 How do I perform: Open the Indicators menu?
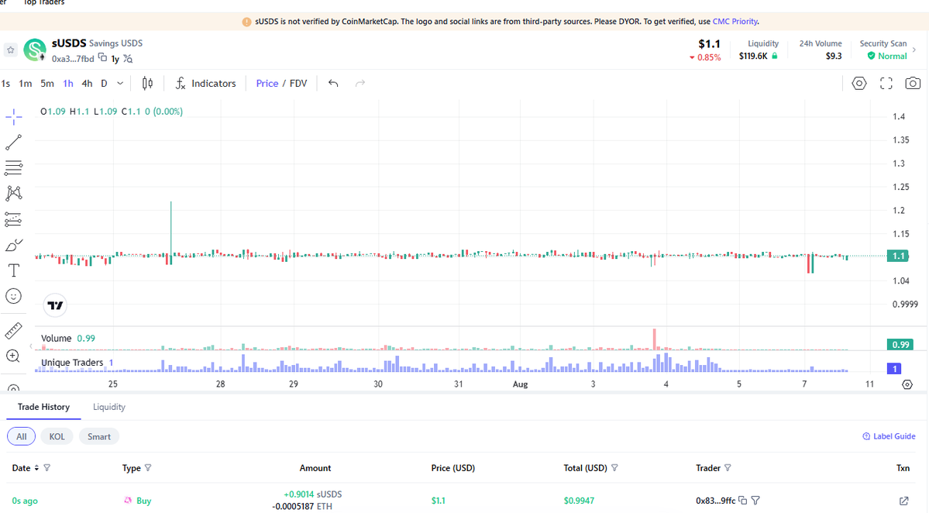pyautogui.click(x=205, y=84)
